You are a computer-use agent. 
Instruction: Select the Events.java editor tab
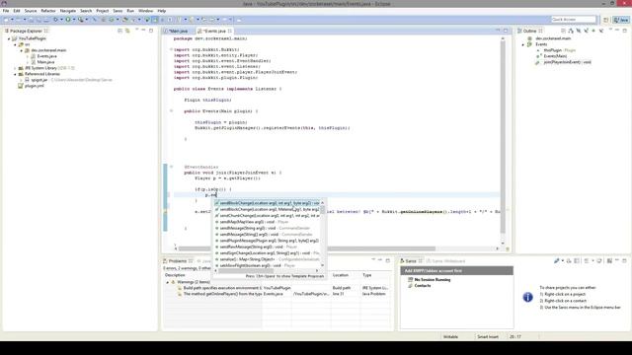pyautogui.click(x=214, y=31)
